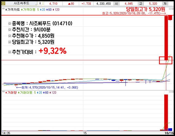
Task: Click the +1.73% change rate value
Action: point(86,4)
